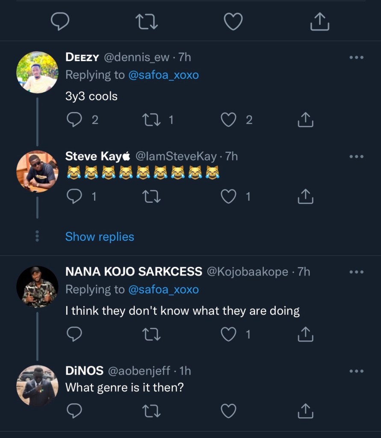Viewport: 381px width, 438px height.
Task: Like Deezy's '3y3 cools' tweet
Action: point(229,120)
